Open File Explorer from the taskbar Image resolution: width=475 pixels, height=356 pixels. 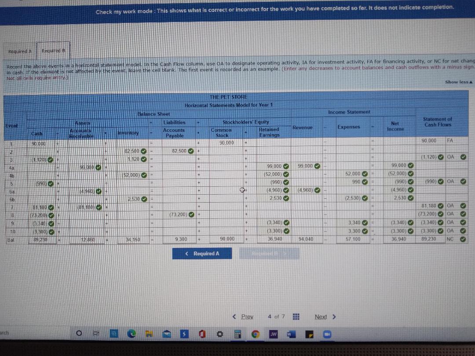pos(149,334)
